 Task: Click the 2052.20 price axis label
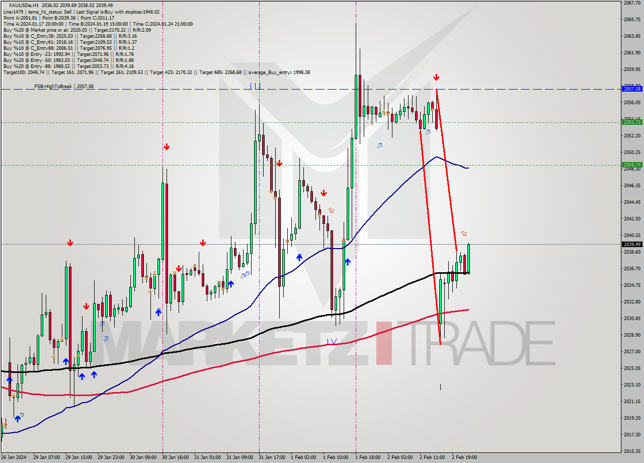[x=632, y=135]
